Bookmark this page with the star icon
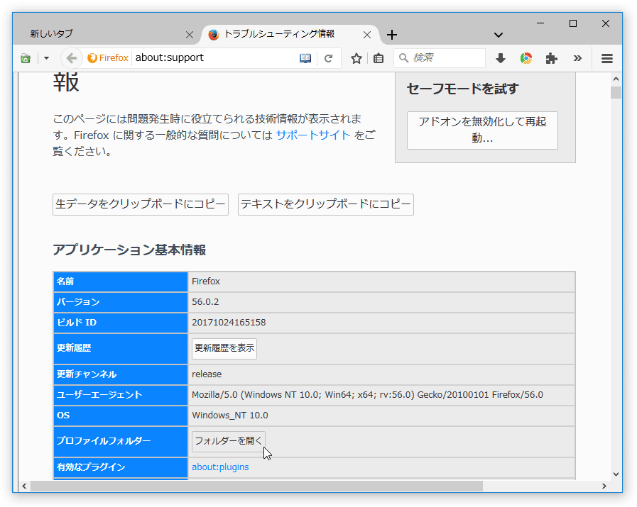The image size is (637, 507). point(356,58)
